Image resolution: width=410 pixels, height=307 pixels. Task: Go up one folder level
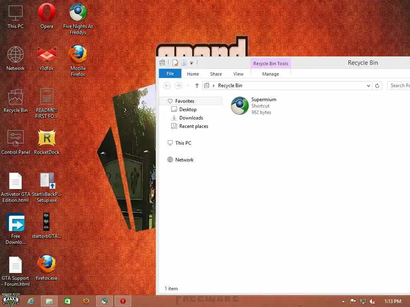point(197,86)
